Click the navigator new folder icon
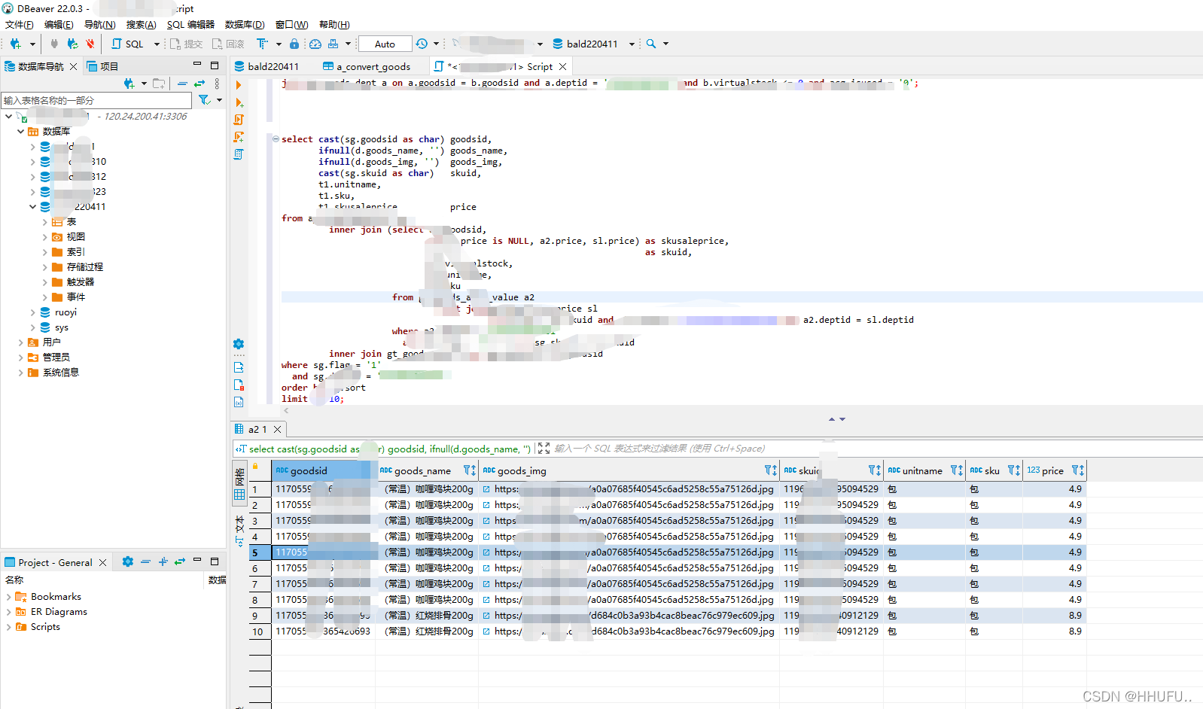 click(158, 84)
